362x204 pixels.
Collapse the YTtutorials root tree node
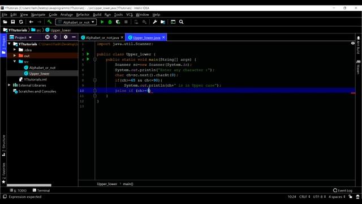click(9, 44)
